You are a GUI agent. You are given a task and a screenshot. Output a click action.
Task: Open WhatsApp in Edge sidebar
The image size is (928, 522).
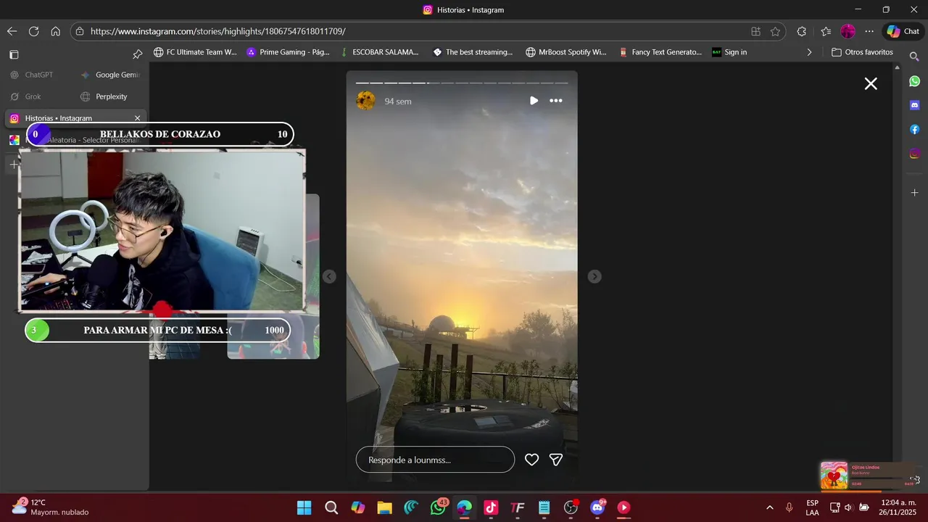tap(915, 81)
